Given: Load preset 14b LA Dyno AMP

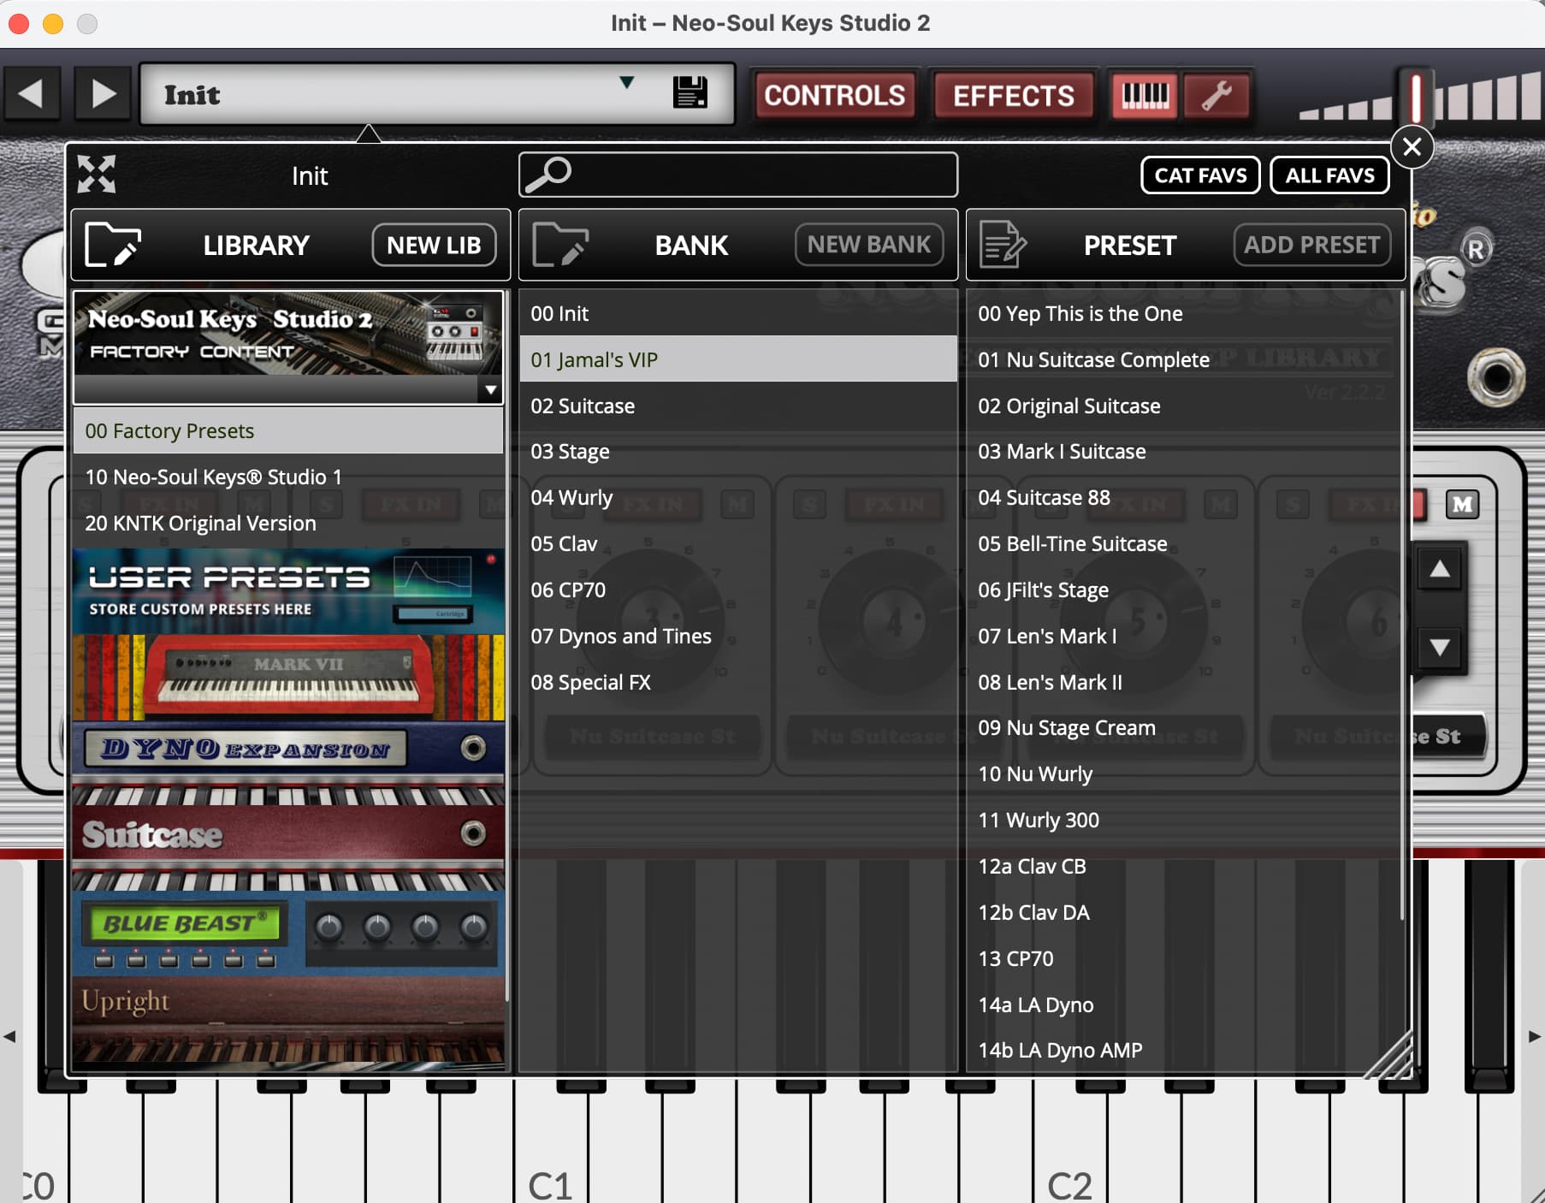Looking at the screenshot, I should click(1184, 1050).
